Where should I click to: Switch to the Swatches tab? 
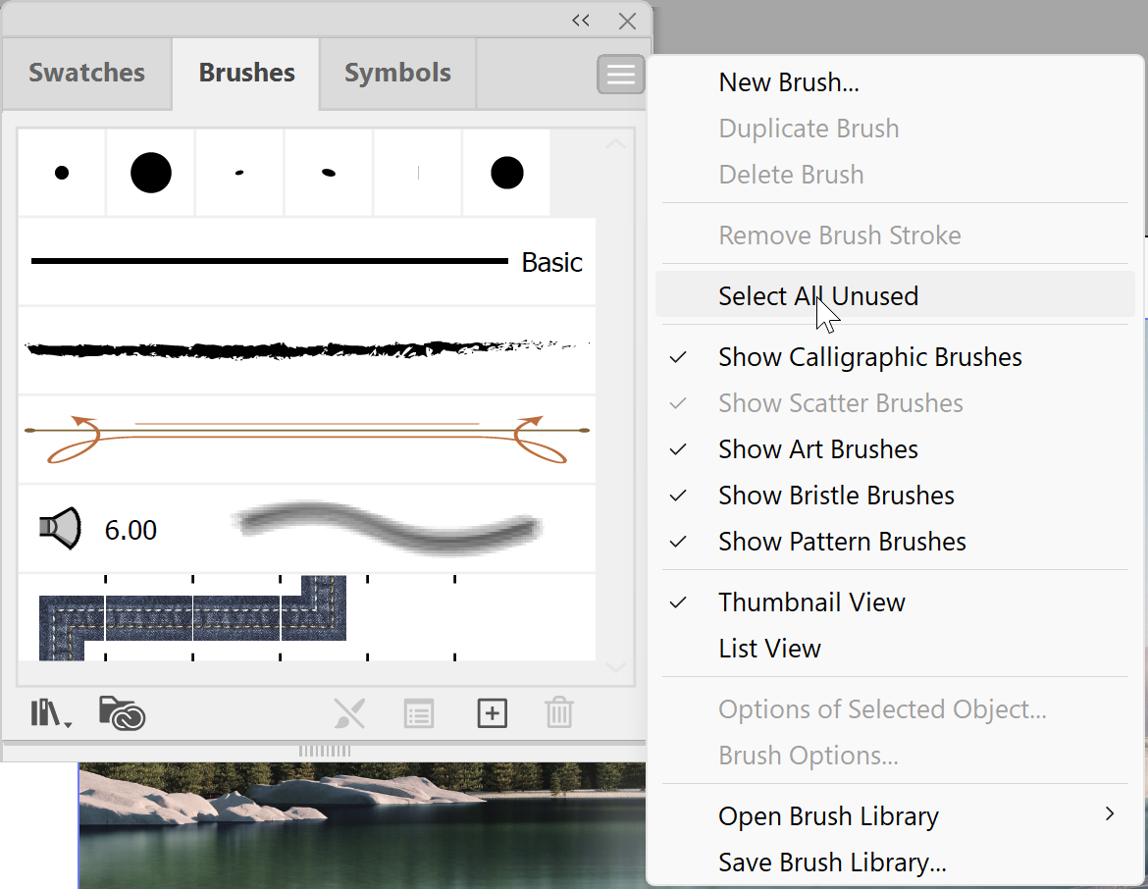(x=87, y=74)
